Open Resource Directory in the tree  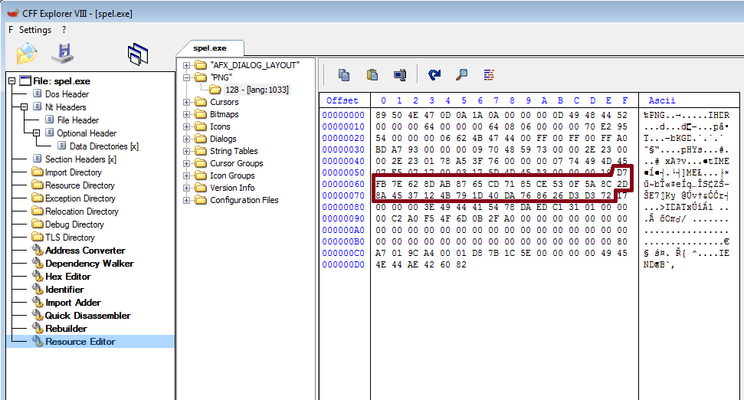point(80,185)
